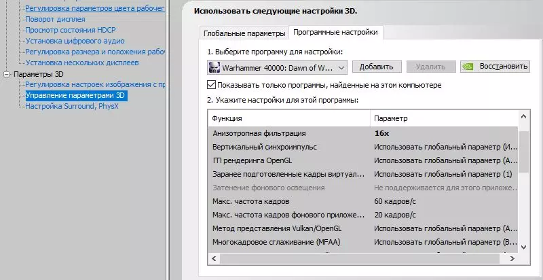Click the settings list scroll-down arrow

523,247
